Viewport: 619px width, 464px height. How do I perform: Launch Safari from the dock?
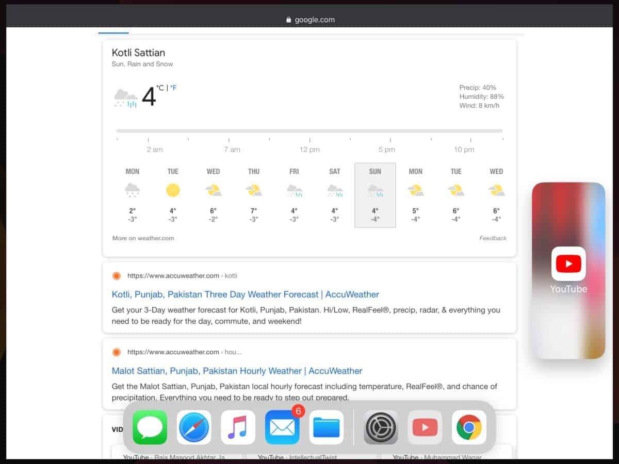coord(193,427)
